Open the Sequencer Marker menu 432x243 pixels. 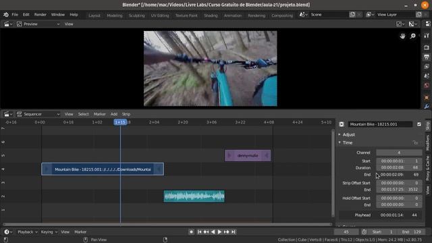[99, 114]
